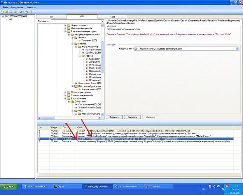Click warning icon next to 'Підстава набуття права'
This screenshot has height=195, width=243.
pyautogui.click(x=76, y=86)
